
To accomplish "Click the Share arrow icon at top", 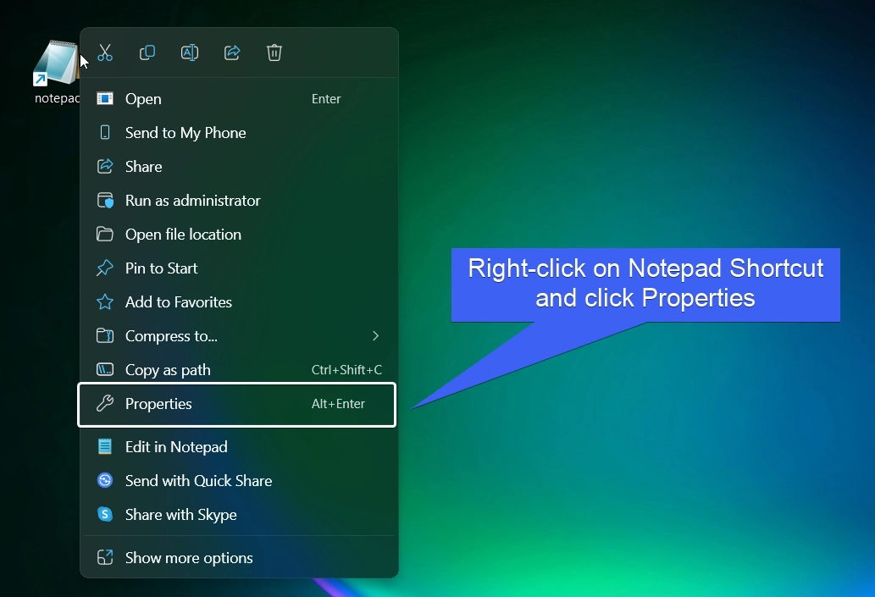I will pos(232,53).
